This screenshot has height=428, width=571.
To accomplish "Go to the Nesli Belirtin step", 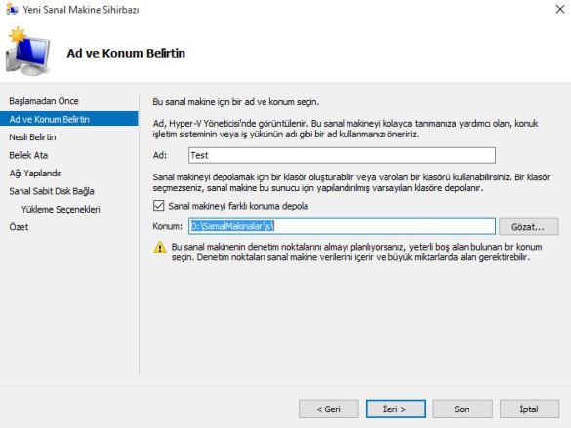I will point(32,137).
